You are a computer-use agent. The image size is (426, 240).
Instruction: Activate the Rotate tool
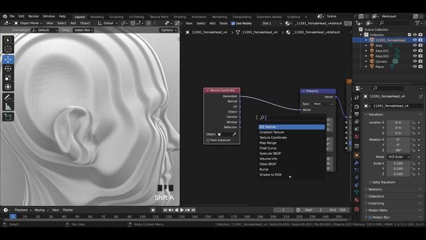tap(8, 69)
